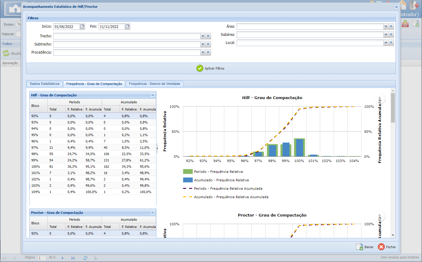Click the PDF export icon in background toolbar
The height and width of the screenshot is (262, 422).
coord(405,23)
